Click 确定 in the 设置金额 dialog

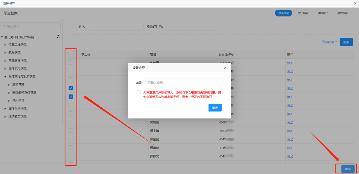point(215,108)
